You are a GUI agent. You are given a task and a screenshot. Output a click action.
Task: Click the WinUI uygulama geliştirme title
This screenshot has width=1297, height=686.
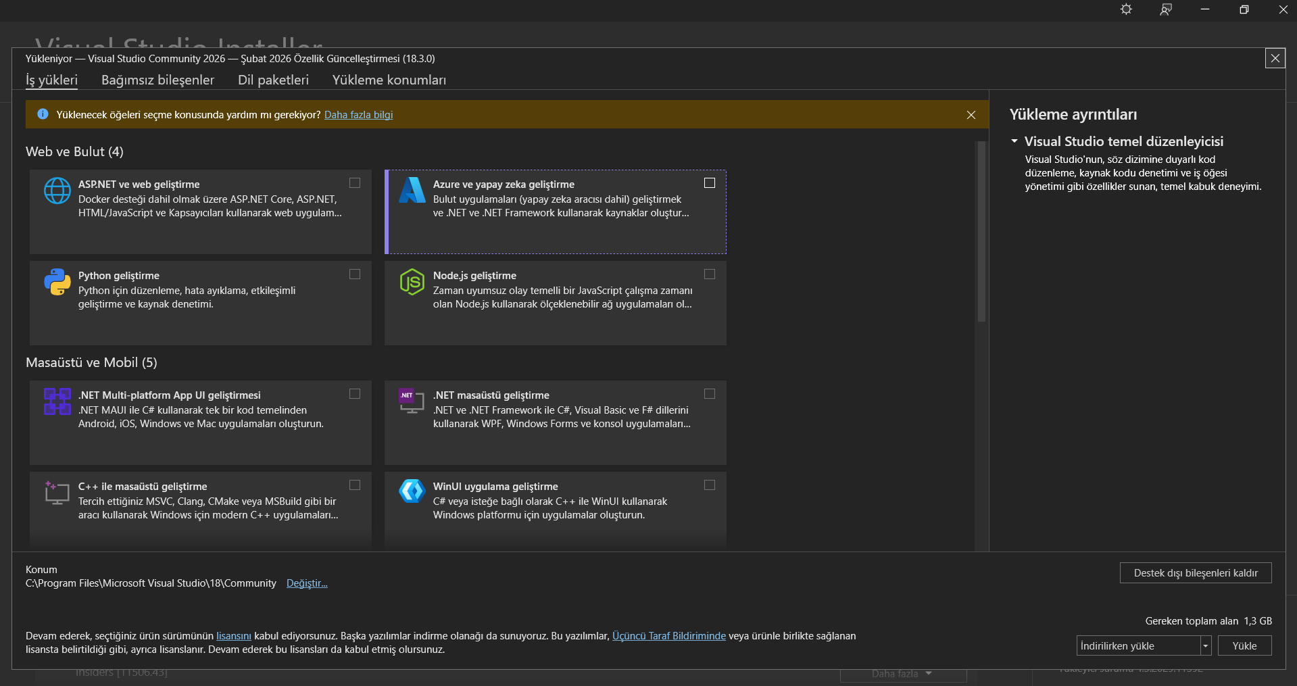click(495, 487)
